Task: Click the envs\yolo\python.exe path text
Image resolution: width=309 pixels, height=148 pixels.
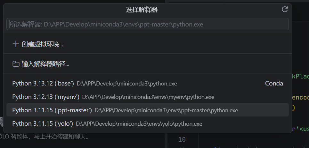Action: tap(139, 123)
